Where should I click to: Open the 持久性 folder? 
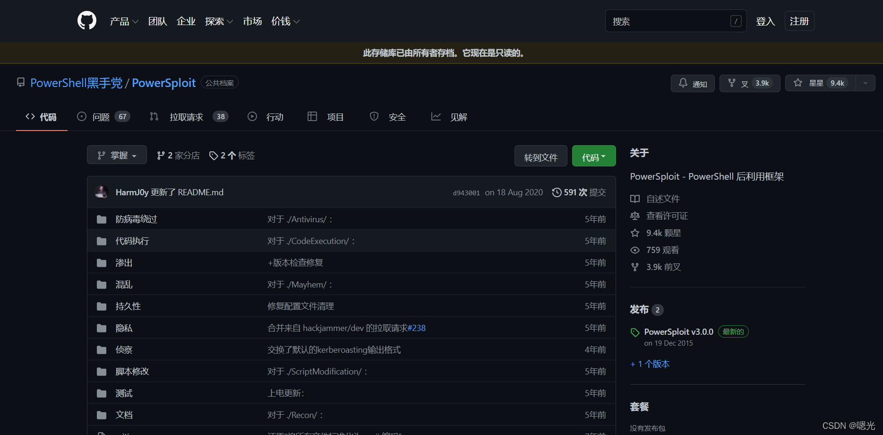pos(128,306)
